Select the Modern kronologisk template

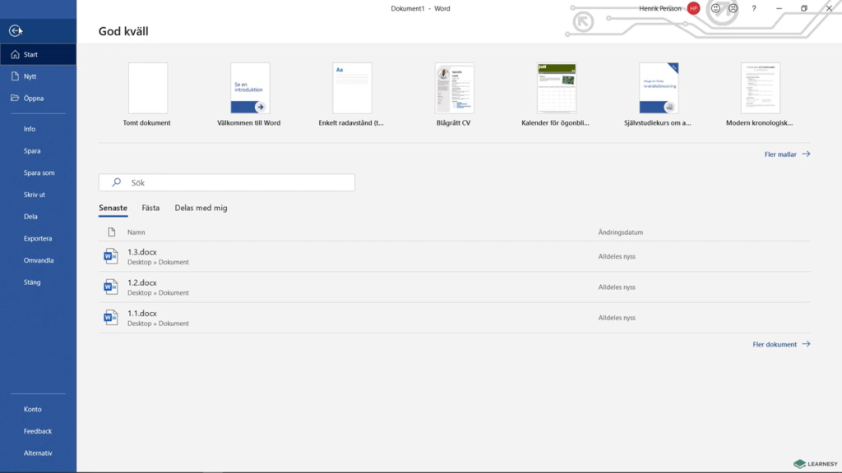point(761,88)
